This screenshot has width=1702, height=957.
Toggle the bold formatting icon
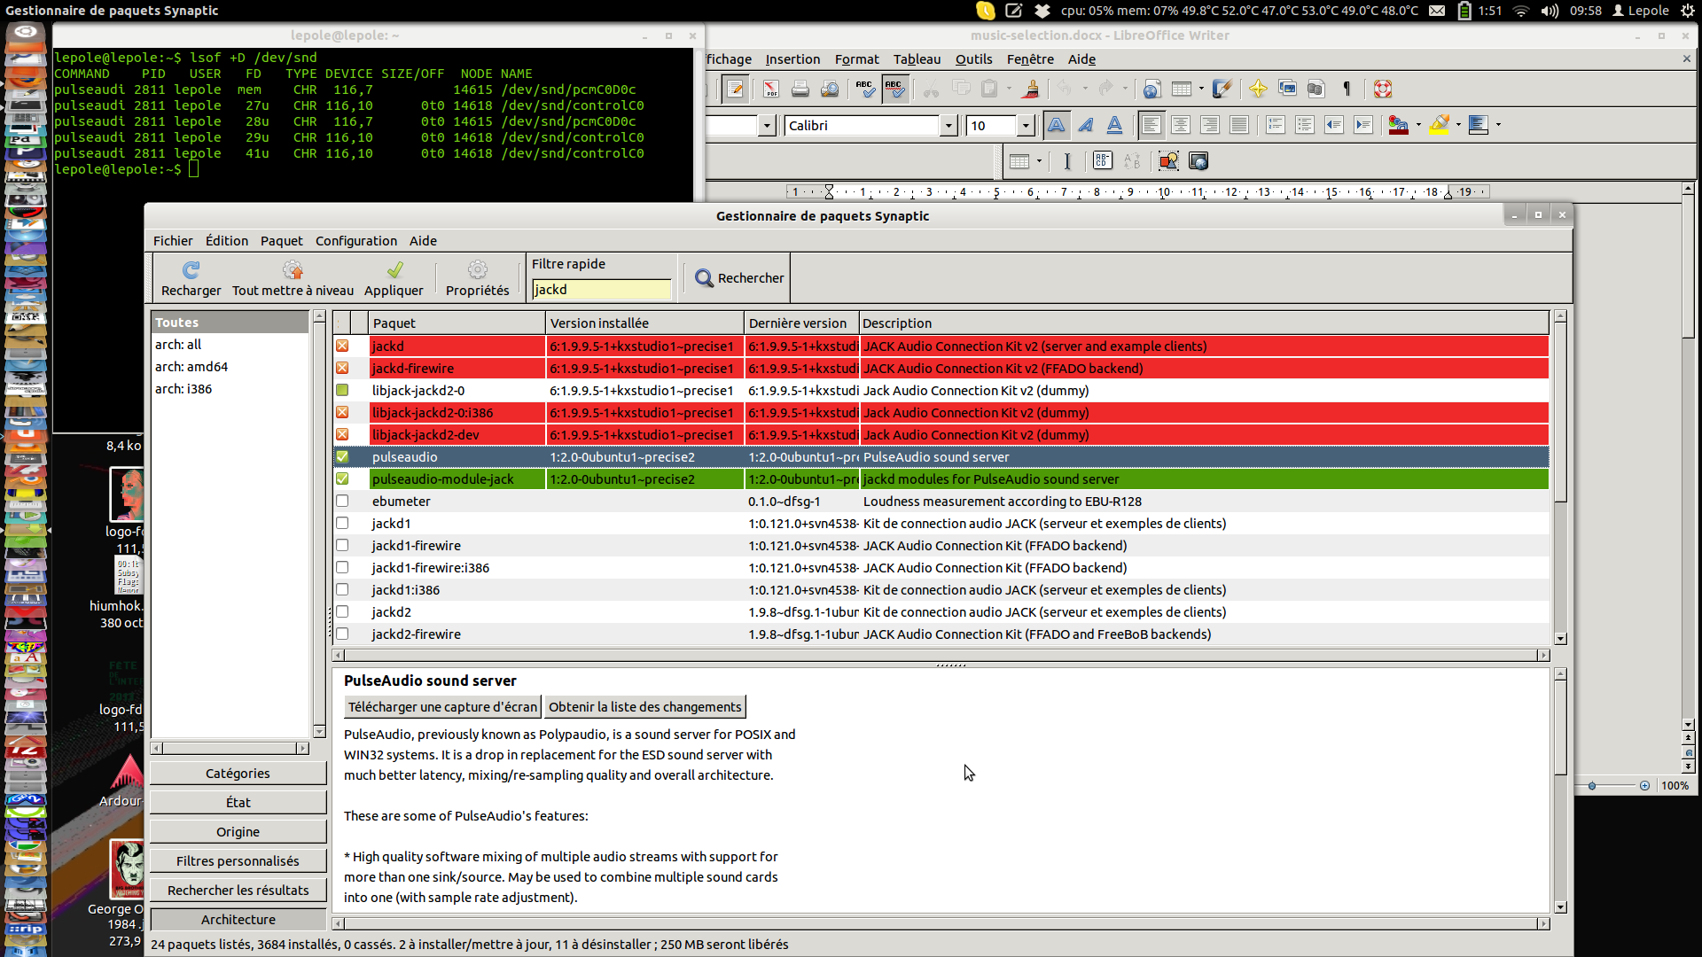[1056, 125]
